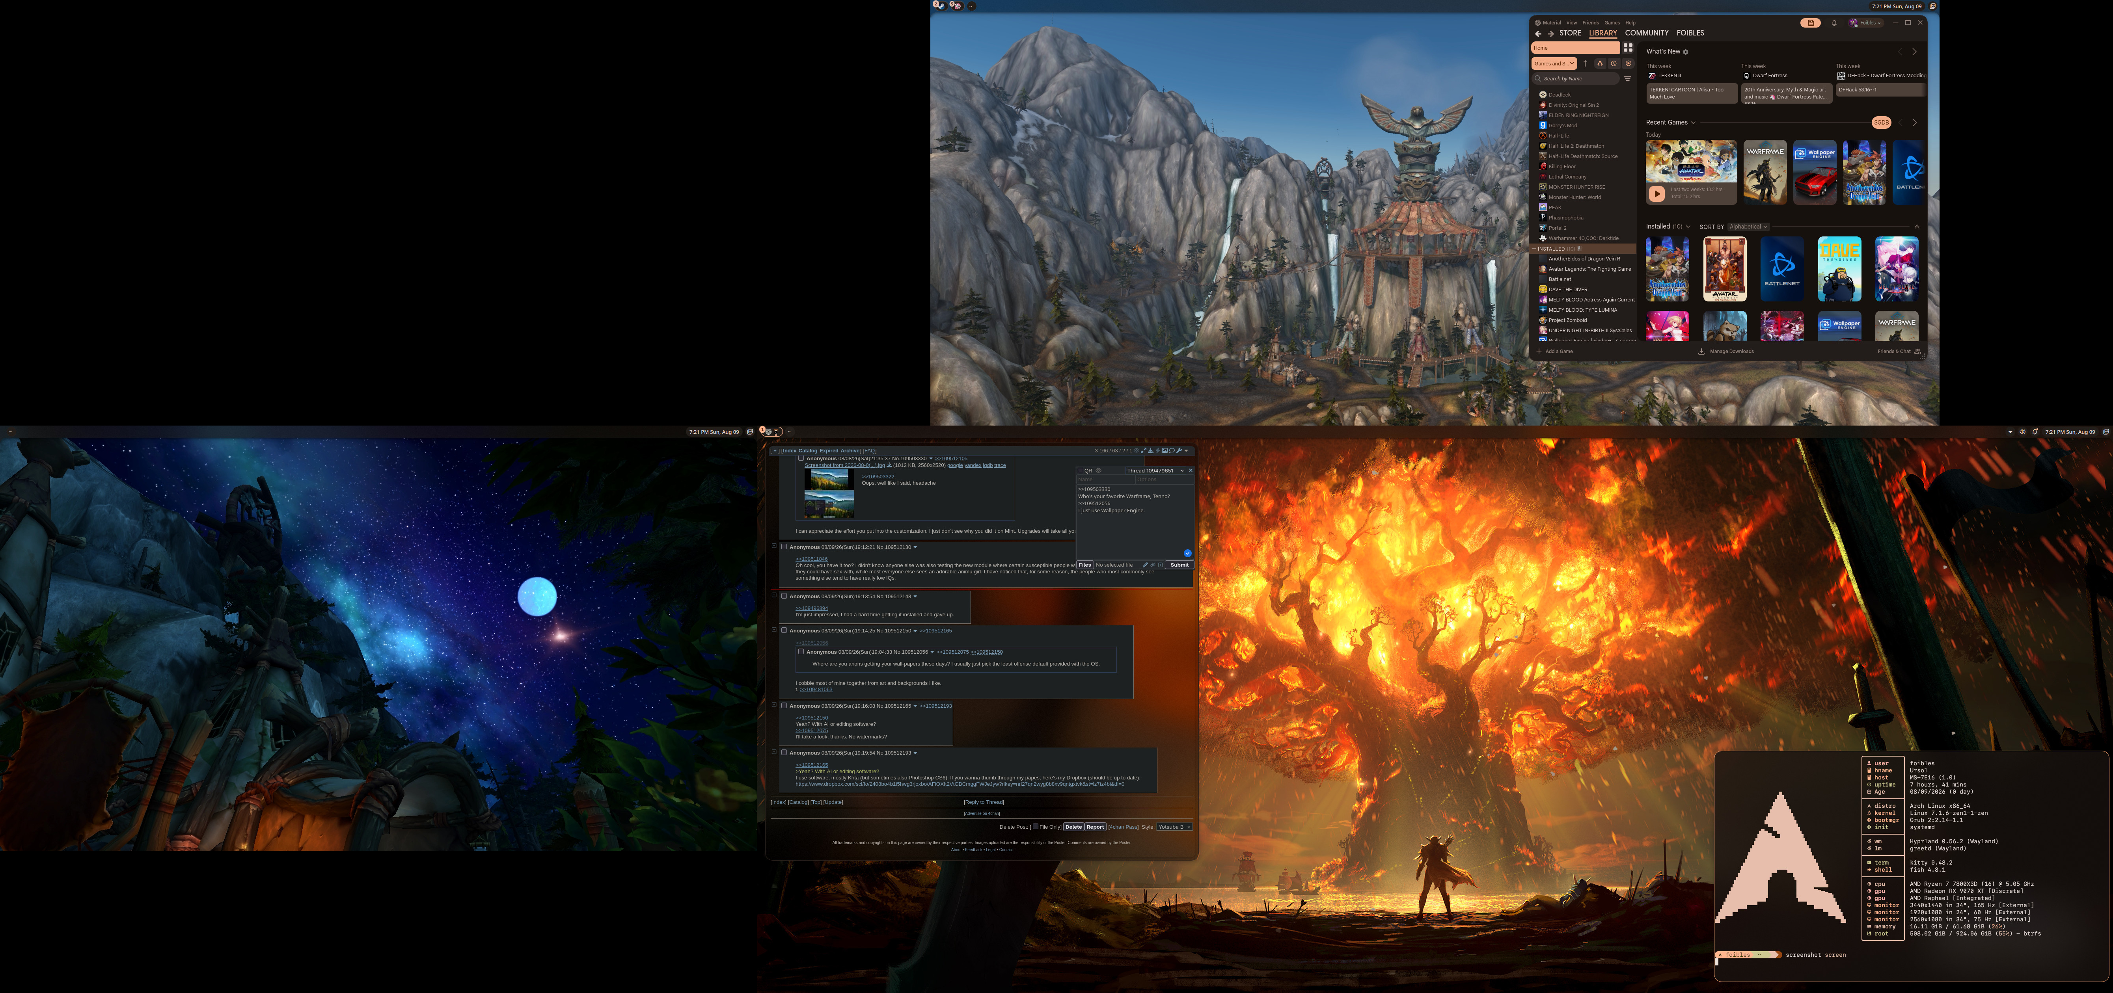
Task: Play Avatar Legends from Recent Games
Action: tap(1657, 193)
